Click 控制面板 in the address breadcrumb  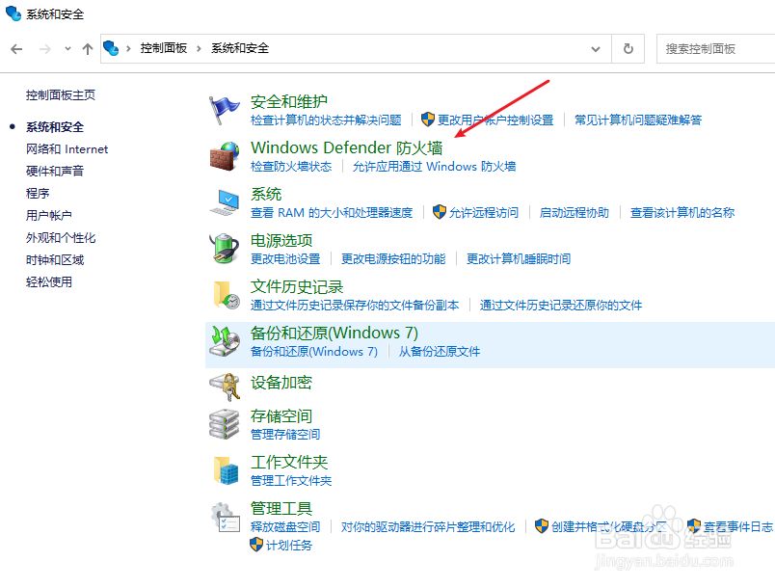pos(164,48)
